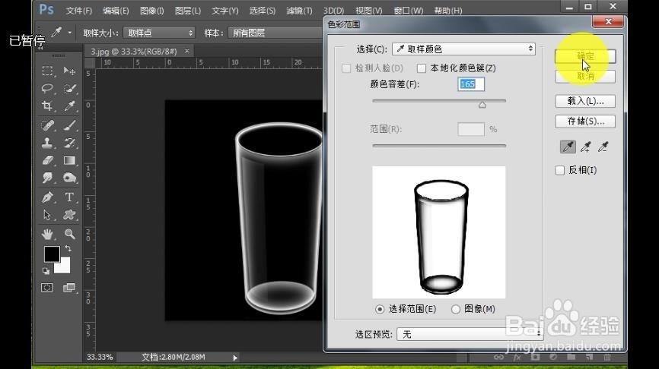Open the 图像 menu

[151, 11]
